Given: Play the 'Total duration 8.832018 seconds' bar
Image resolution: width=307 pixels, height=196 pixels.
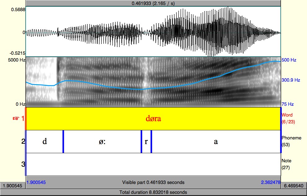Looking at the screenshot, I should point(153,192).
